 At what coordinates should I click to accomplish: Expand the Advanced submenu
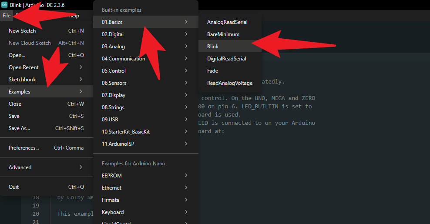point(46,167)
